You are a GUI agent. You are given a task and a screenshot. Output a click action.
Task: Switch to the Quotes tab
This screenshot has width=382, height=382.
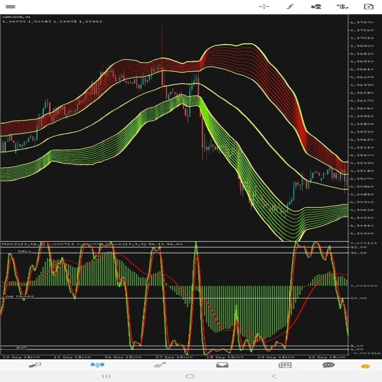(35, 365)
